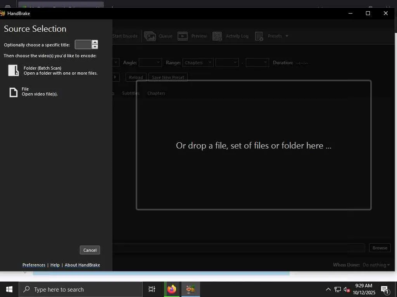Click the specific title input field

(83, 44)
